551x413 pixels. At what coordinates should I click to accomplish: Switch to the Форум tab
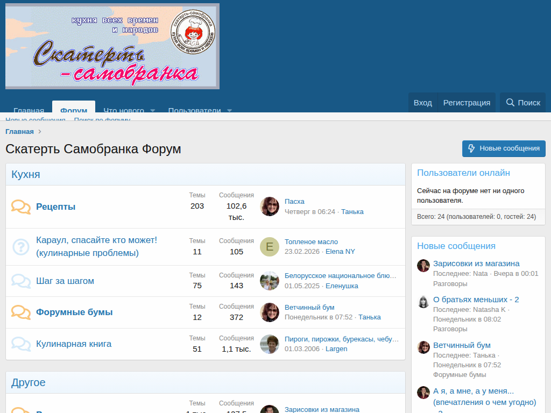click(x=74, y=108)
